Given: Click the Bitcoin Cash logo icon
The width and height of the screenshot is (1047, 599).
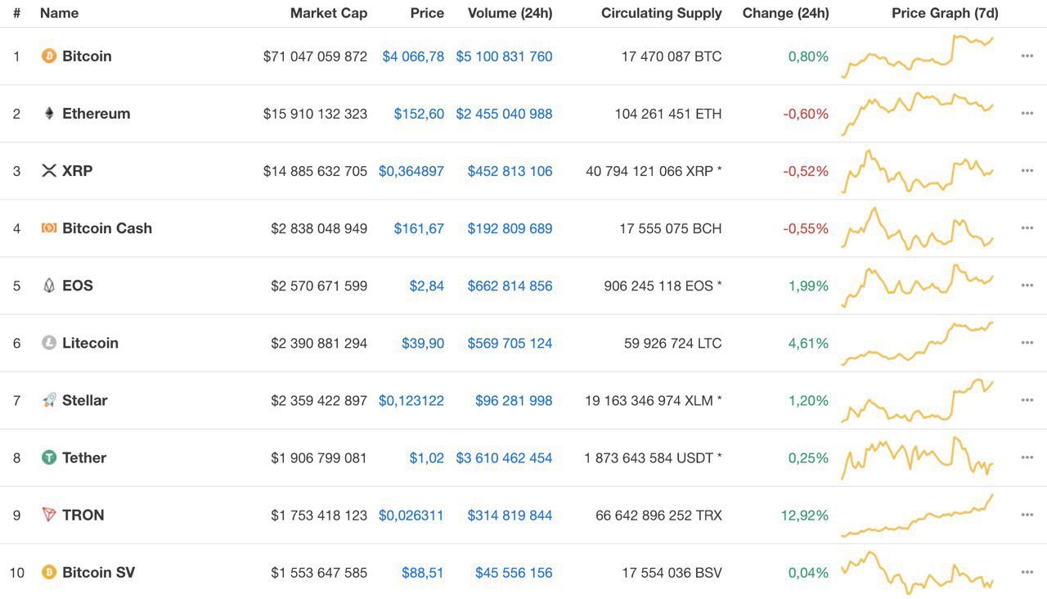Looking at the screenshot, I should click(x=49, y=228).
